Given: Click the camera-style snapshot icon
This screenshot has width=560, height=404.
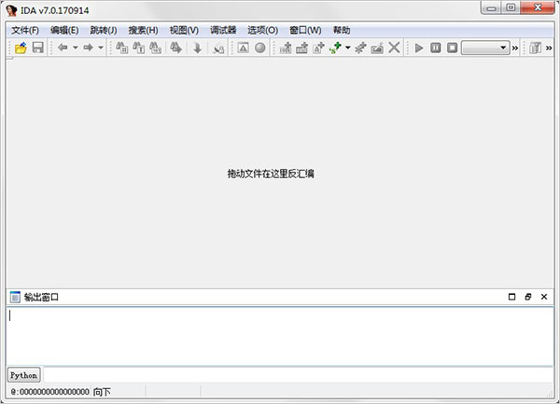Looking at the screenshot, I should pos(377,48).
